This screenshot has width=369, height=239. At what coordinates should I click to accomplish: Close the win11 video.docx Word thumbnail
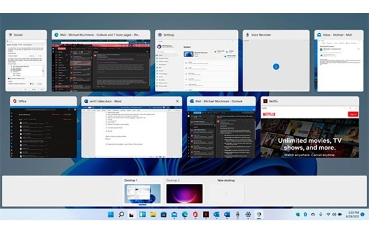pos(177,101)
